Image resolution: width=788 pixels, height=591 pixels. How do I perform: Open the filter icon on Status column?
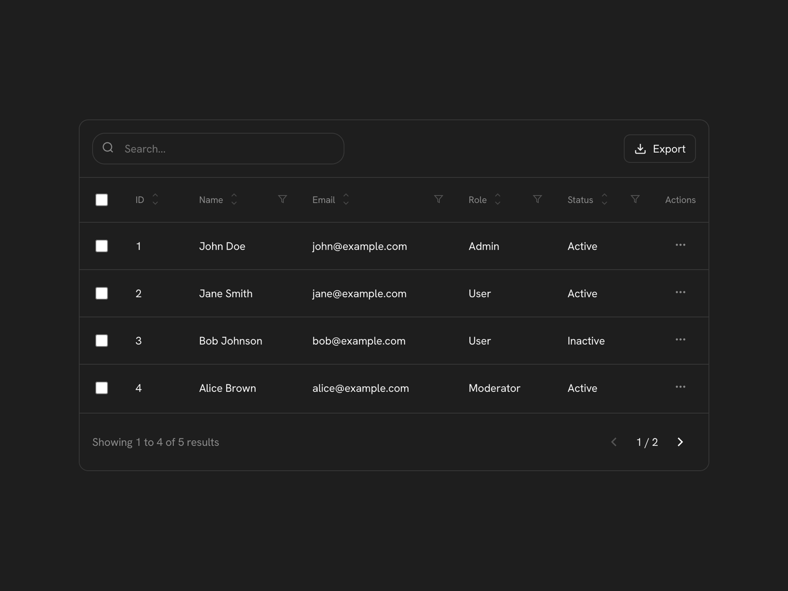coord(635,199)
